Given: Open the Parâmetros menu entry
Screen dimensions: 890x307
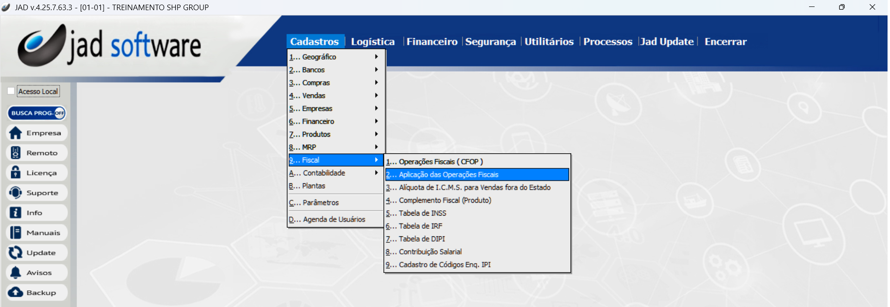Looking at the screenshot, I should [x=336, y=203].
